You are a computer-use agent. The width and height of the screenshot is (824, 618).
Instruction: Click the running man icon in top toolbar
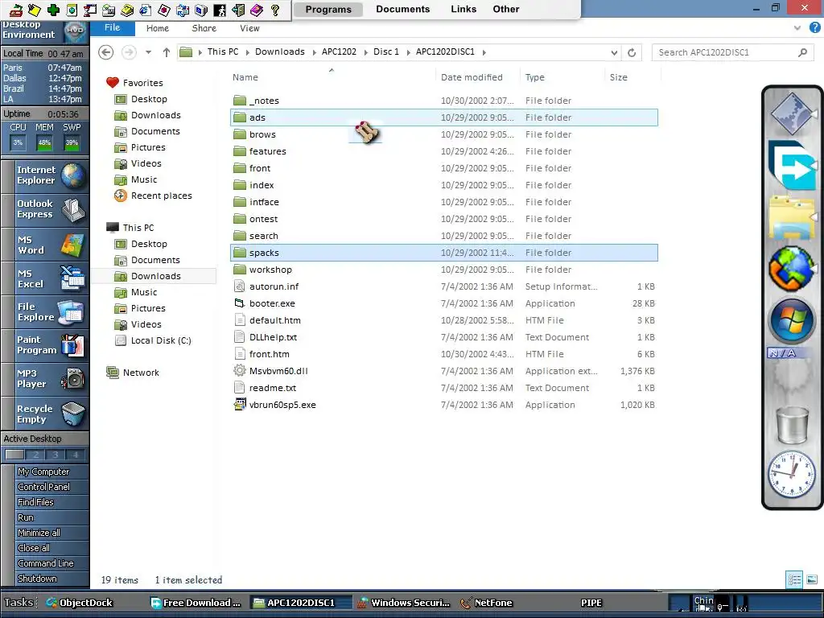(220, 10)
